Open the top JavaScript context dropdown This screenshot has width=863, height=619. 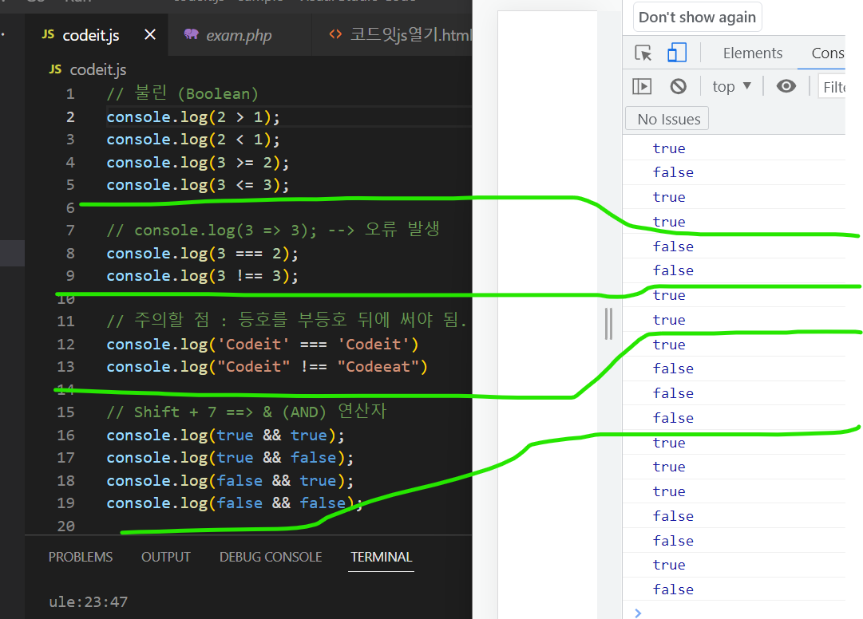pyautogui.click(x=731, y=86)
